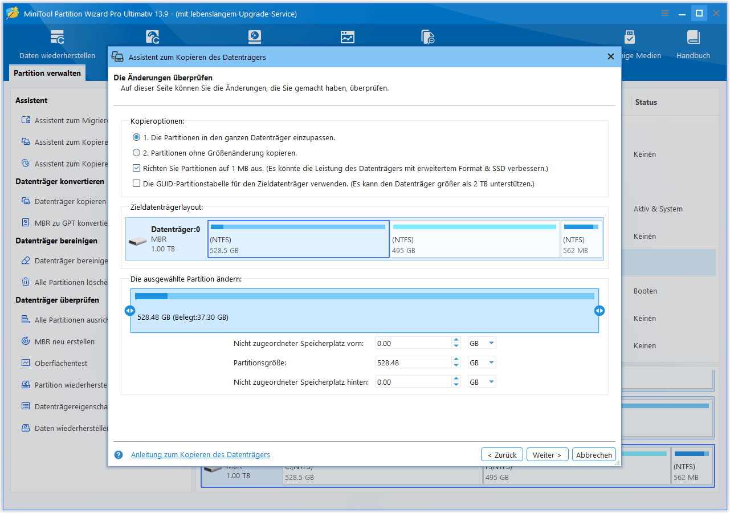This screenshot has width=730, height=513.
Task: Click the 562 MB partition in main window
Action: pos(691,467)
